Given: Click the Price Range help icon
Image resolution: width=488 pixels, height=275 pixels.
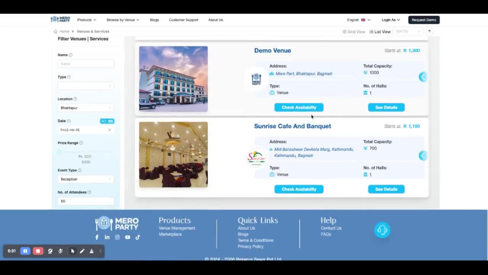Looking at the screenshot, I should 81,143.
